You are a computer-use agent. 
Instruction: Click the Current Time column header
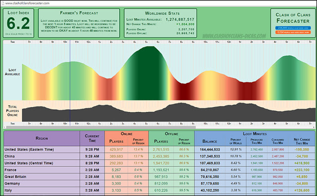92,138
